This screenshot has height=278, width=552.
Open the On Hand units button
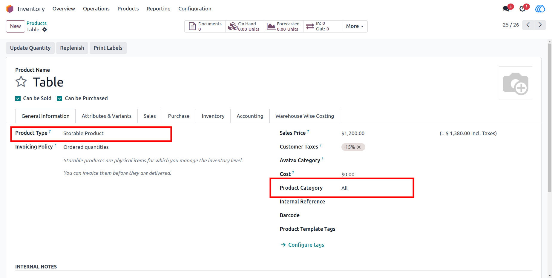[245, 26]
